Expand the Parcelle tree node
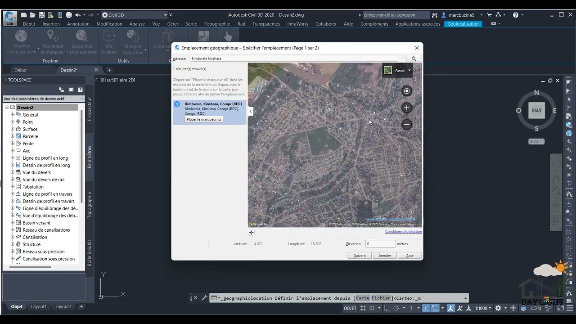Viewport: 576px width, 324px height. click(x=13, y=136)
